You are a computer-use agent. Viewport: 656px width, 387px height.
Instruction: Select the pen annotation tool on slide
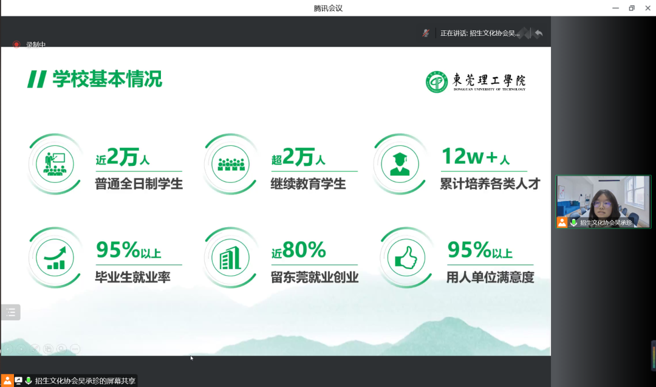click(x=35, y=349)
